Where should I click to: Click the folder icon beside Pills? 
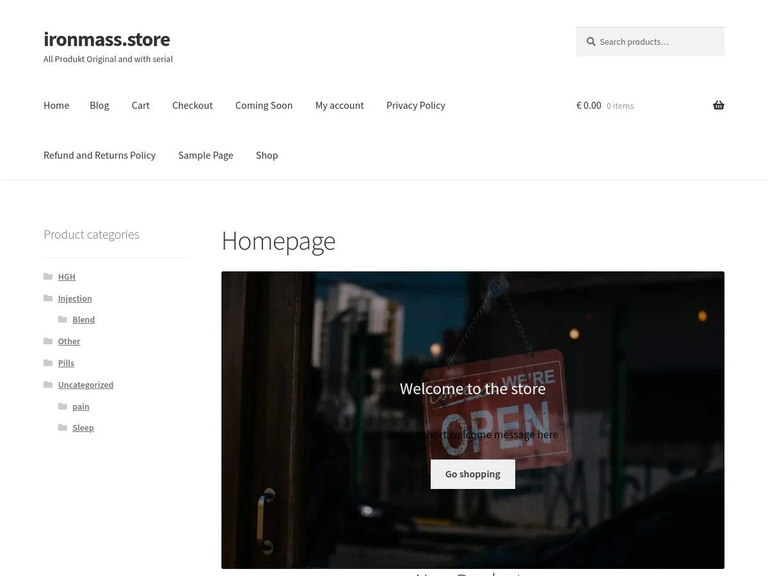click(49, 362)
